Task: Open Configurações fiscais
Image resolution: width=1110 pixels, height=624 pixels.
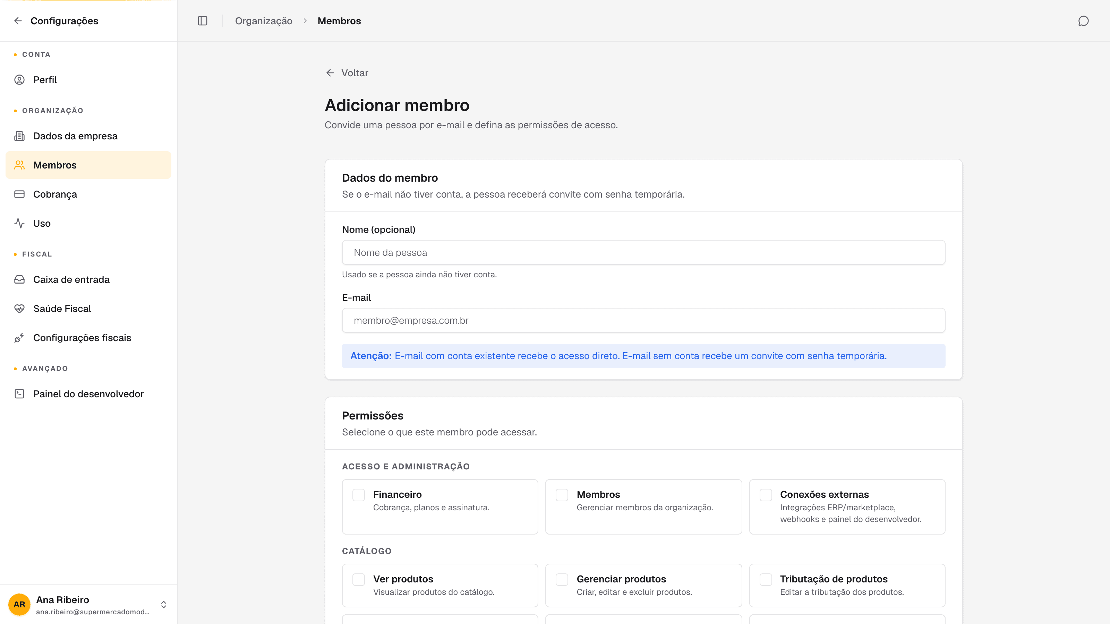Action: 88,338
